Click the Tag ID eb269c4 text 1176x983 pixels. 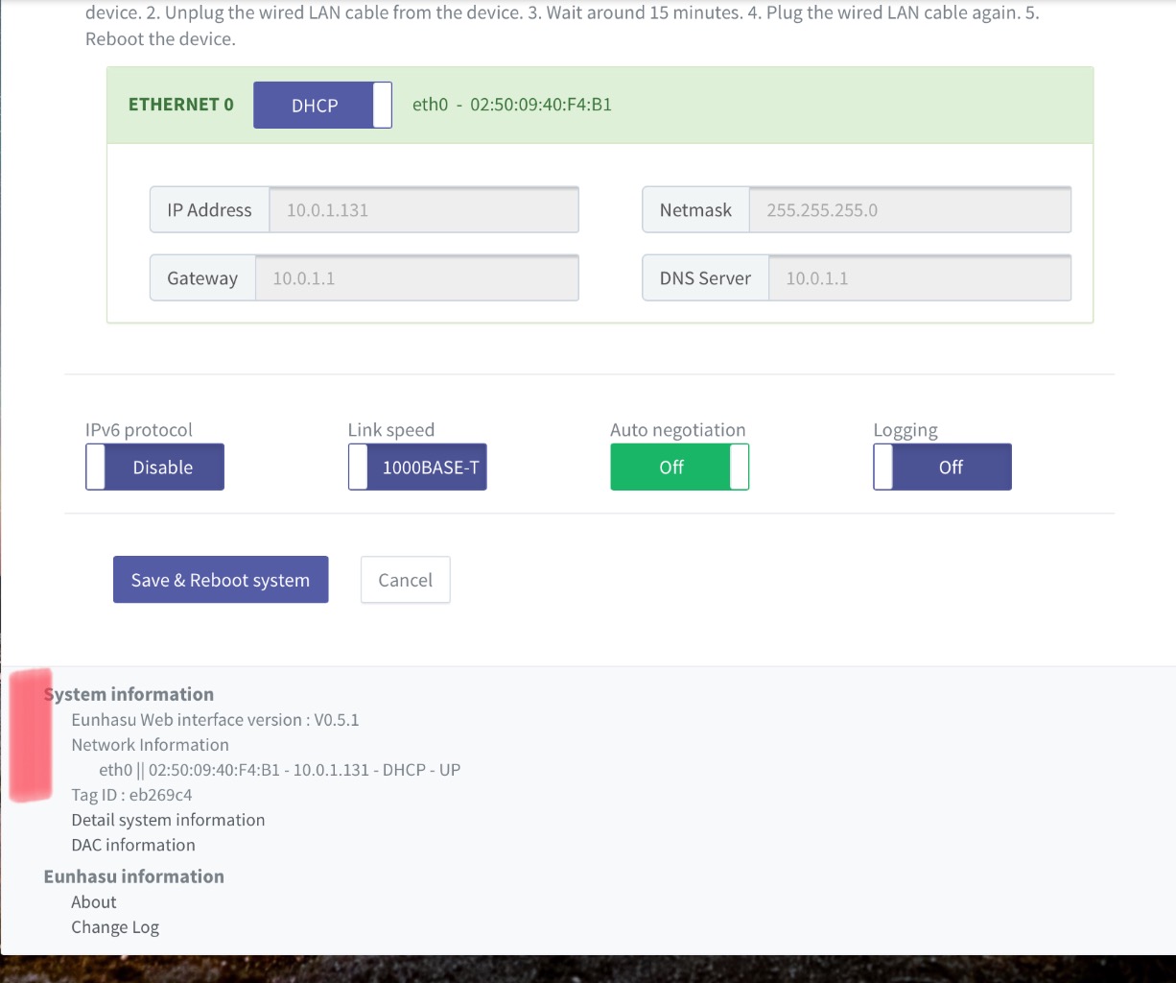click(131, 795)
